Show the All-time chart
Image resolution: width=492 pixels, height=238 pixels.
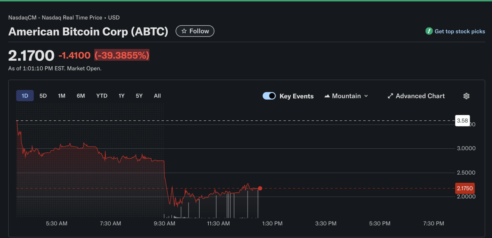pyautogui.click(x=157, y=95)
